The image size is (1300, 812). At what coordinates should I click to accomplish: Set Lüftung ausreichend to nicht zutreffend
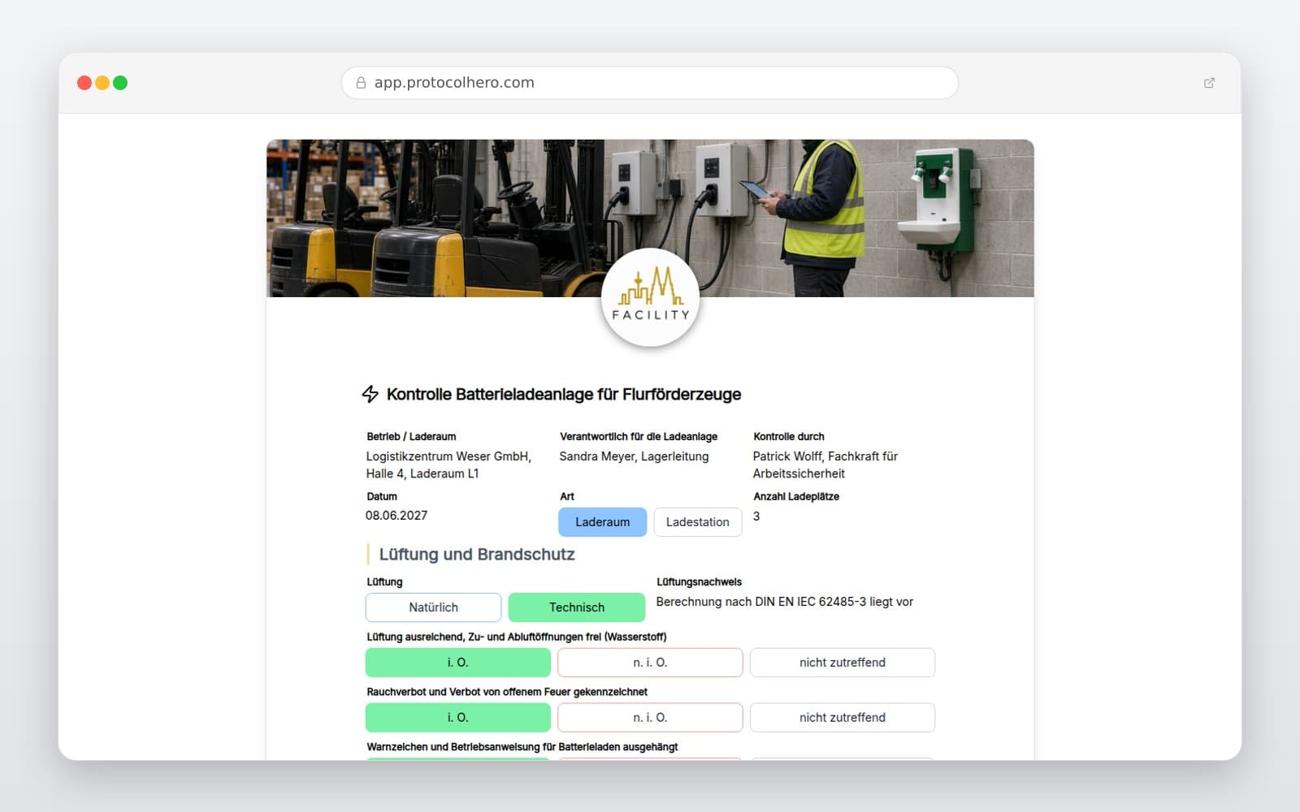point(843,663)
